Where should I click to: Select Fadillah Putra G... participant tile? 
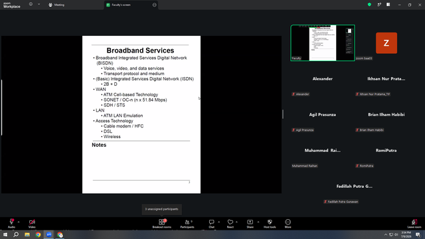tap(354, 187)
